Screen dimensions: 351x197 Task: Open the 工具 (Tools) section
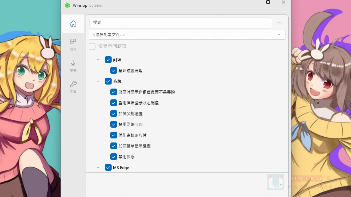point(73,87)
